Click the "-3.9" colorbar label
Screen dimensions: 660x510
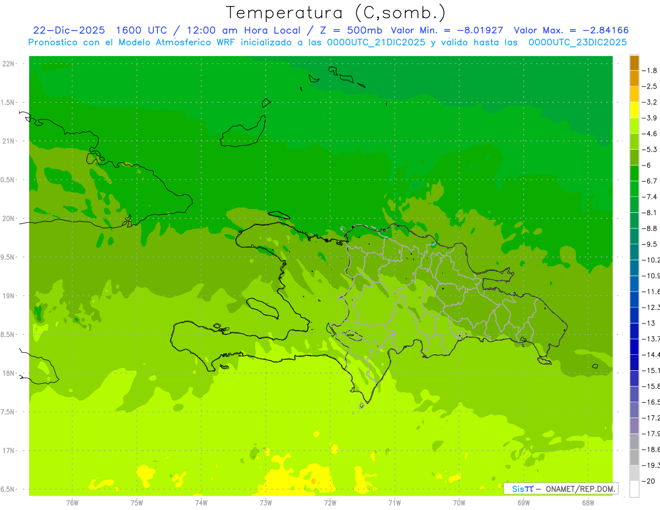pos(650,118)
